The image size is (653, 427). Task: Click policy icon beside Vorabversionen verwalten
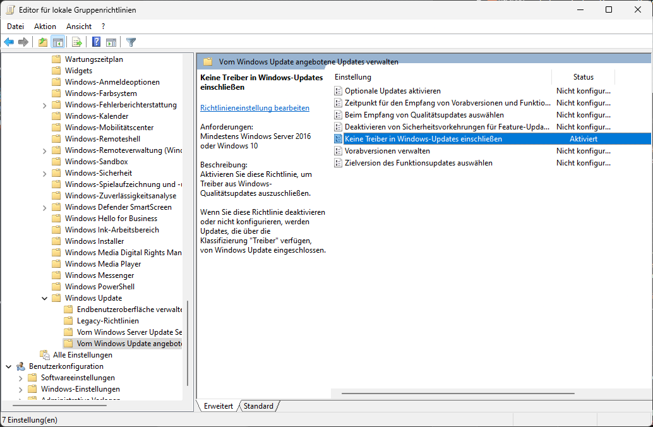pyautogui.click(x=338, y=151)
